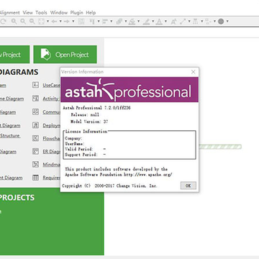Click the http://www.apache.org/ URL text
The image size is (259, 259).
pos(147,175)
